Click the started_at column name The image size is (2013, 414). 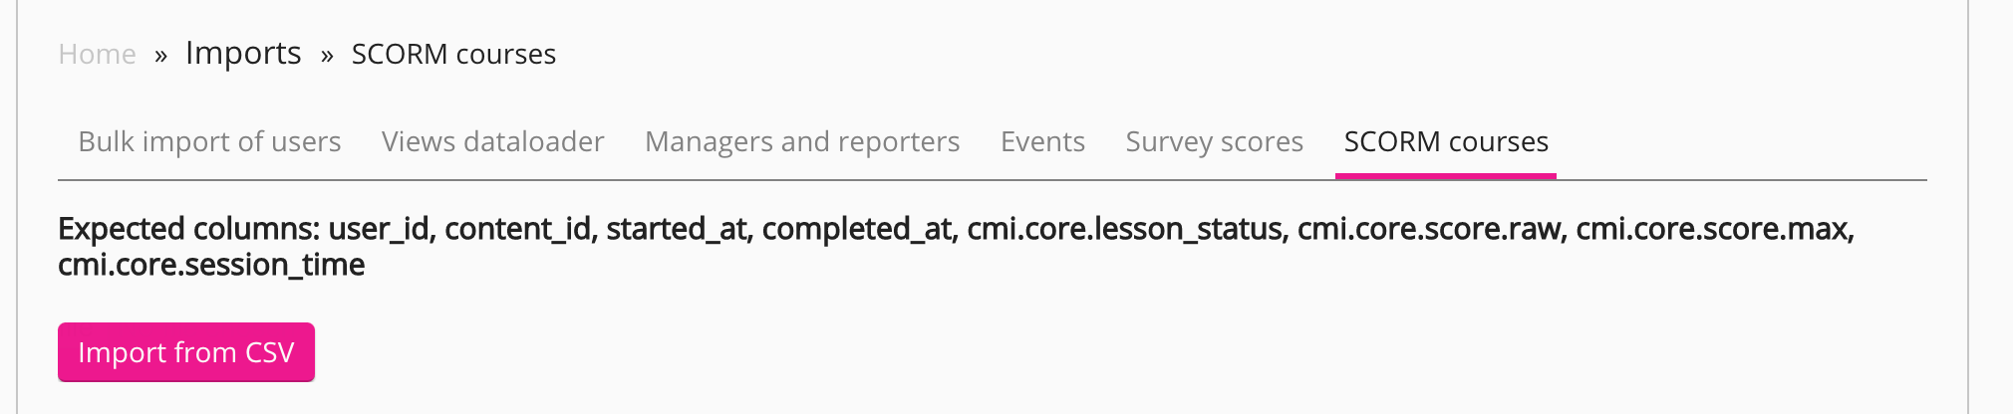678,229
